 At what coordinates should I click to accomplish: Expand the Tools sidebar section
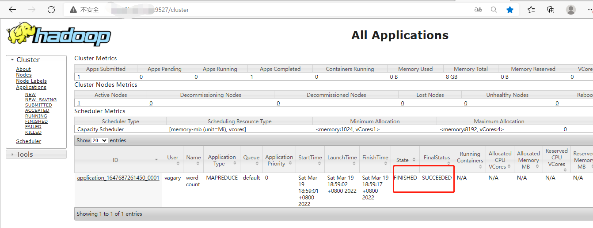click(36, 154)
